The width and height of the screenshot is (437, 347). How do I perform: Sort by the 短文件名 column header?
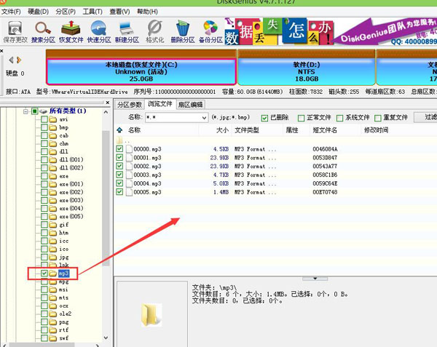pyautogui.click(x=325, y=130)
